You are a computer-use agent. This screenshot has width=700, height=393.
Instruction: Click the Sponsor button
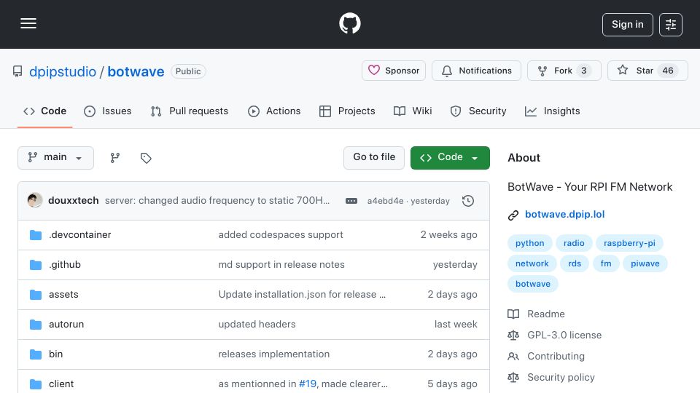(393, 71)
